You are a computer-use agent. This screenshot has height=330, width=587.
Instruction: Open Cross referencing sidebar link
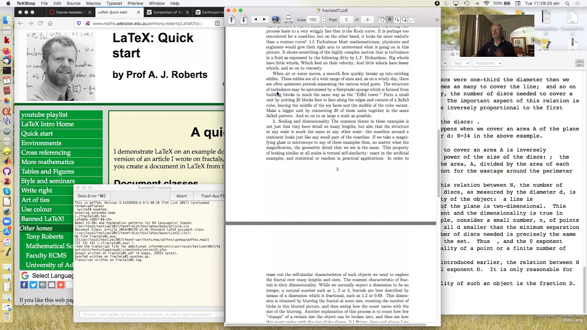pyautogui.click(x=46, y=153)
